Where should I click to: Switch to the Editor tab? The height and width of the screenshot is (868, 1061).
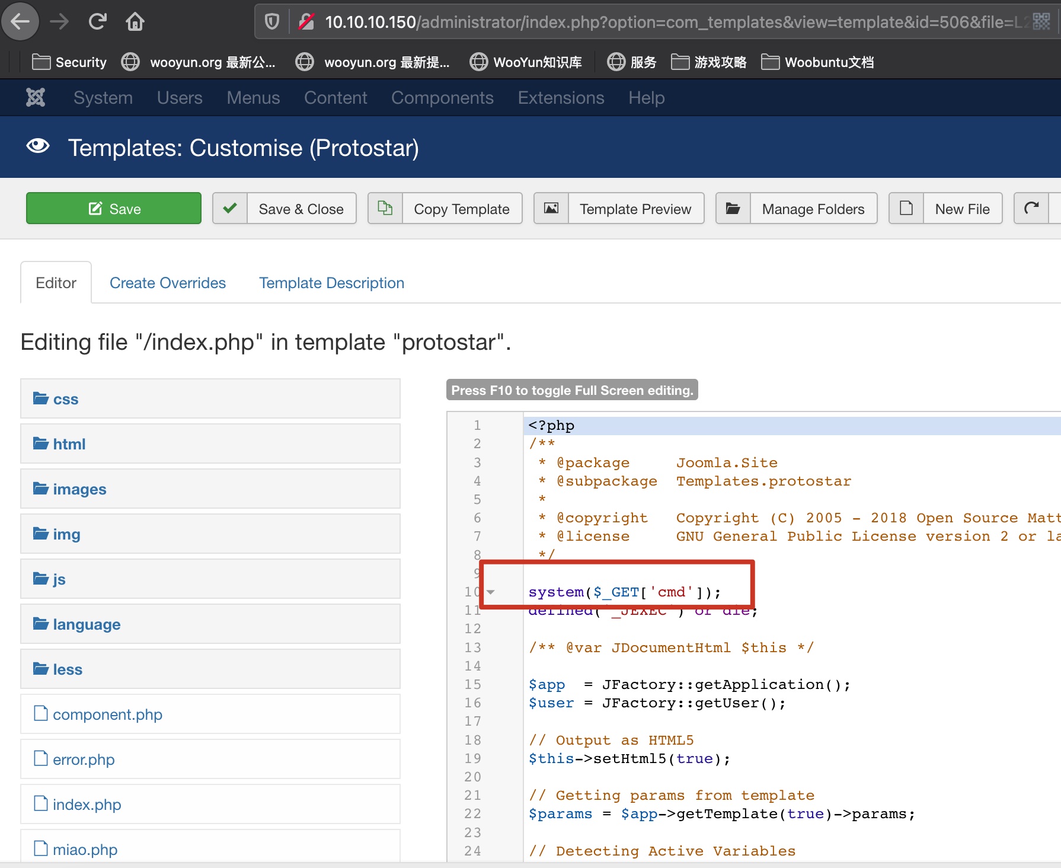[x=56, y=282]
